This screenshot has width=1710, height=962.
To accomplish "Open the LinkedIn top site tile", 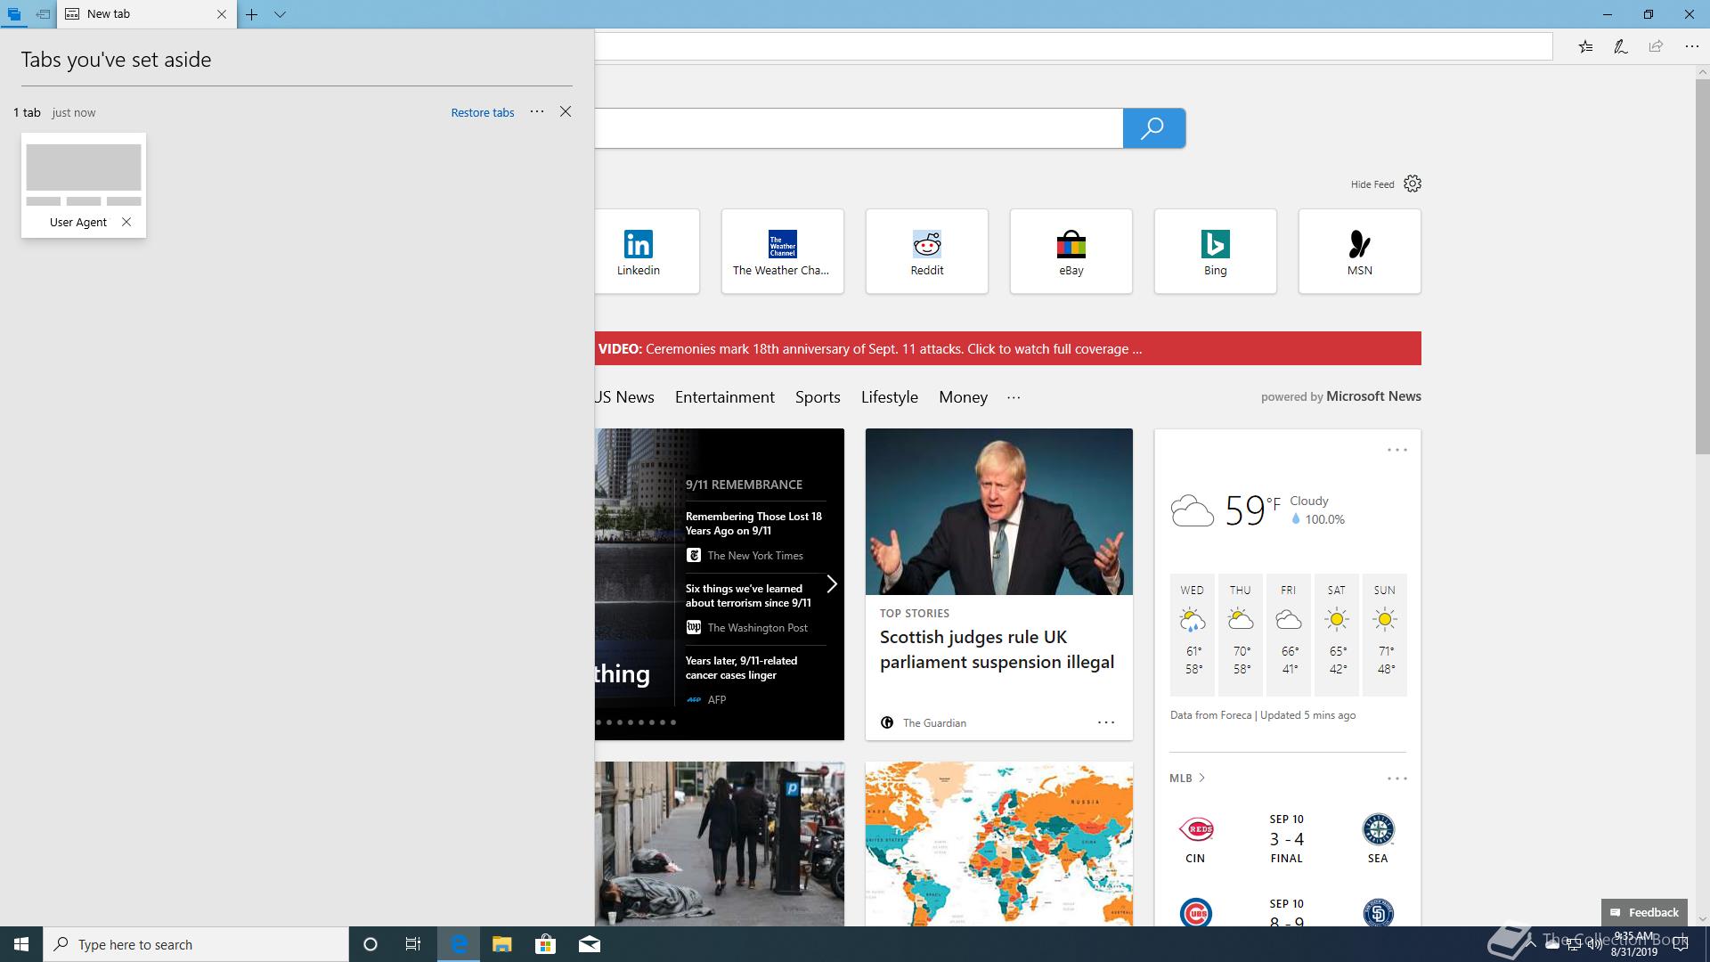I will [x=647, y=251].
